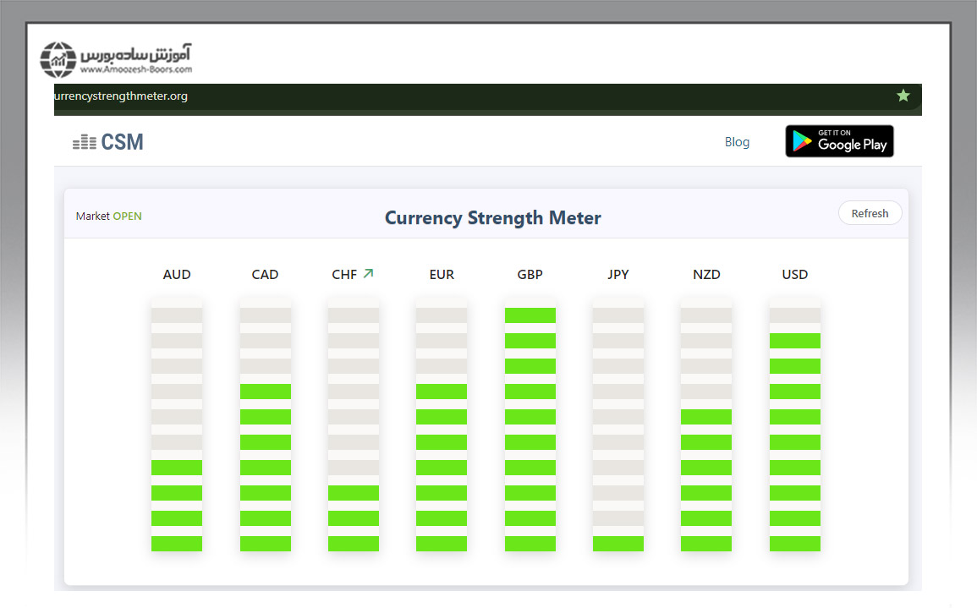
Task: Select the GBP currency label
Action: 530,275
